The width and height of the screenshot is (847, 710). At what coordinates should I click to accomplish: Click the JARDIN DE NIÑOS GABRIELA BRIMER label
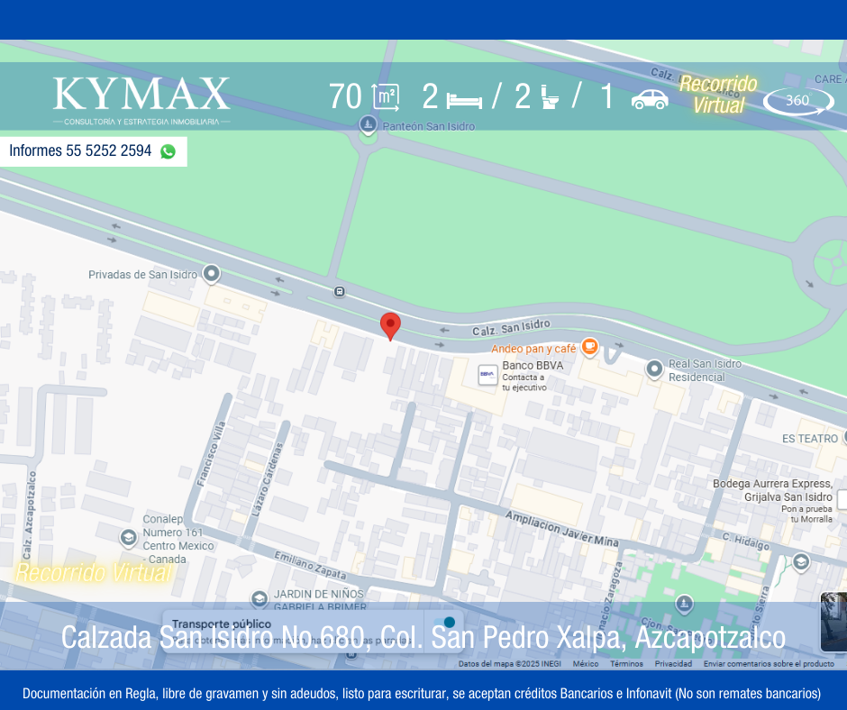(320, 600)
